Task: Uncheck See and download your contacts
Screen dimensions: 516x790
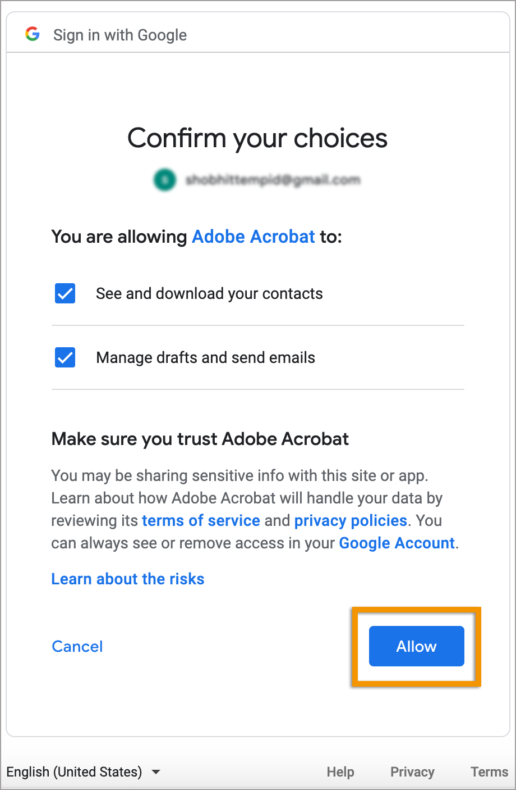Action: tap(65, 293)
